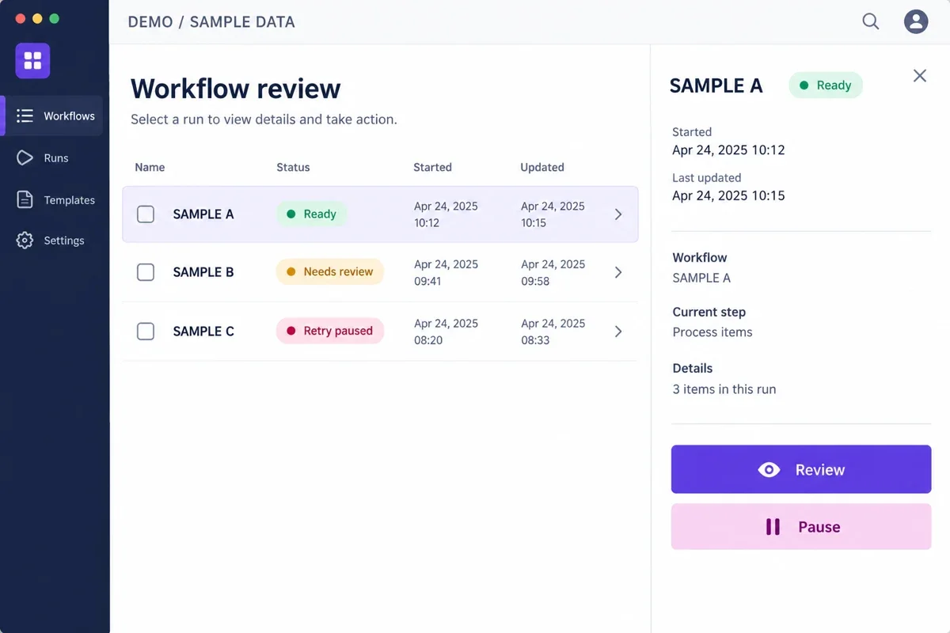Click the Pause button label
Screen dimensions: 950x633
(x=819, y=527)
